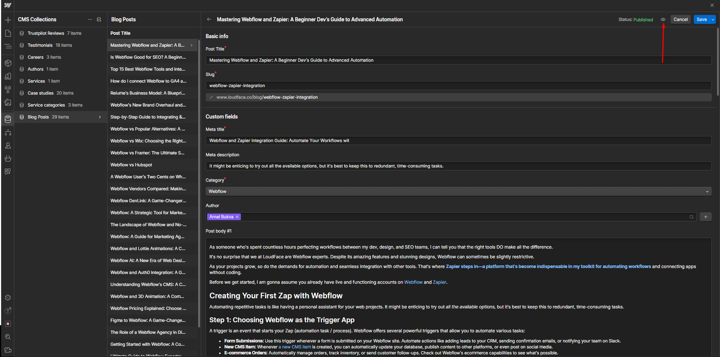Open the Testimonials collection
Screen dimensions: 720x357
click(x=61, y=45)
